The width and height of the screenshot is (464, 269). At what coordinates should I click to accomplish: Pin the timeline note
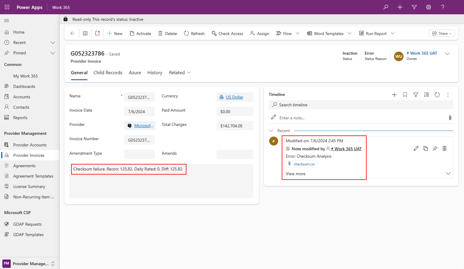click(435, 148)
